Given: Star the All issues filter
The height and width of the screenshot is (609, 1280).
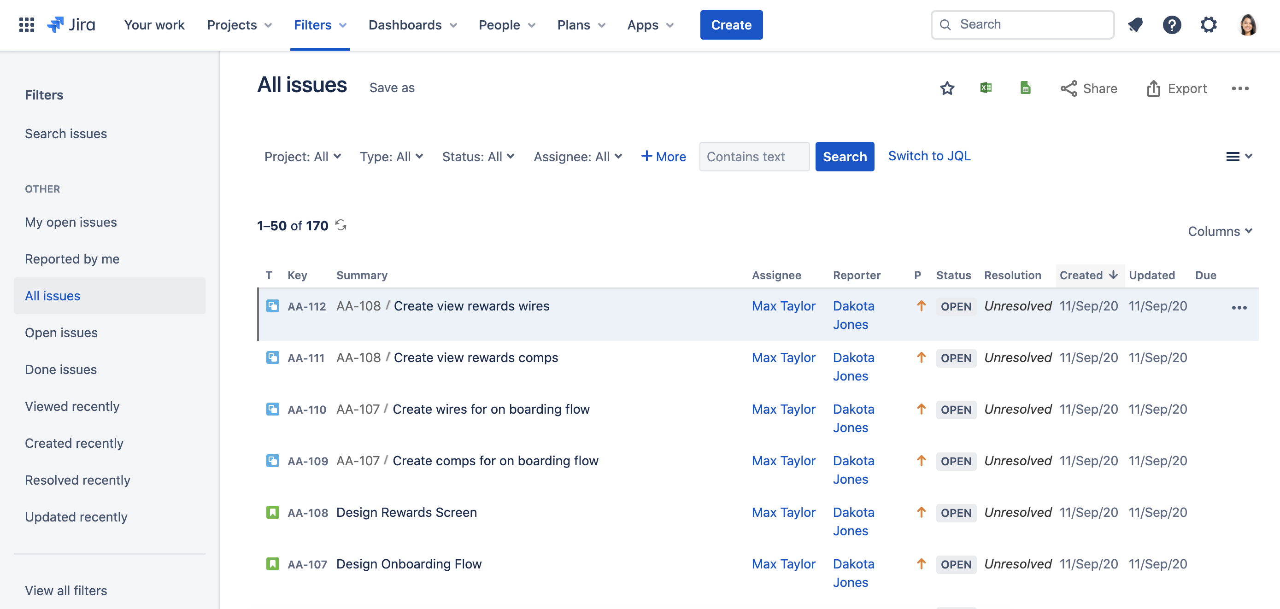Looking at the screenshot, I should [x=947, y=88].
